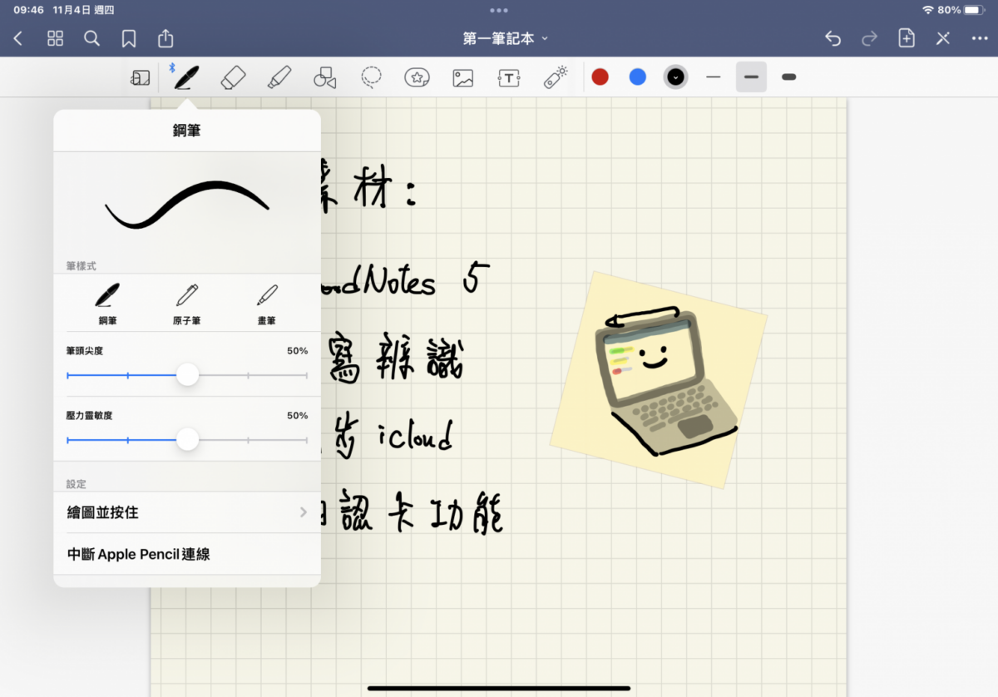Open the share and export icon
The image size is (998, 697).
pos(166,38)
